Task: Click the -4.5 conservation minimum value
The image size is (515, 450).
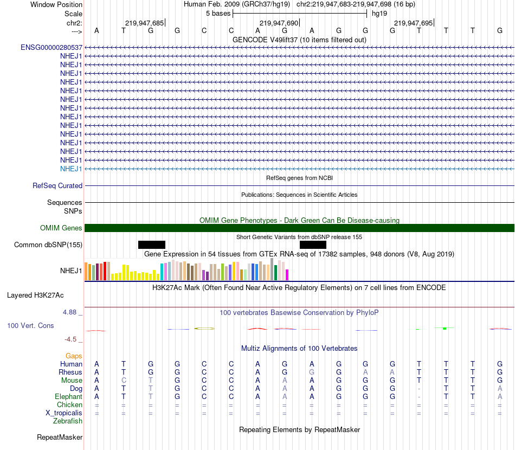Action: pyautogui.click(x=70, y=339)
